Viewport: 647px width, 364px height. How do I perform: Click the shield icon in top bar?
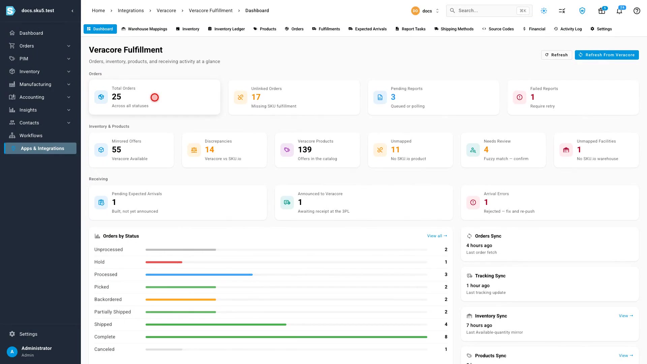tap(582, 11)
